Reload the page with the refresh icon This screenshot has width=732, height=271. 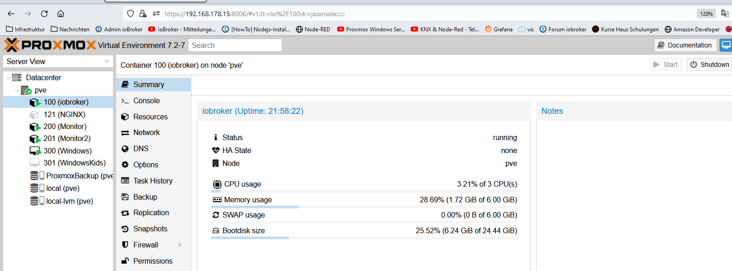point(44,14)
